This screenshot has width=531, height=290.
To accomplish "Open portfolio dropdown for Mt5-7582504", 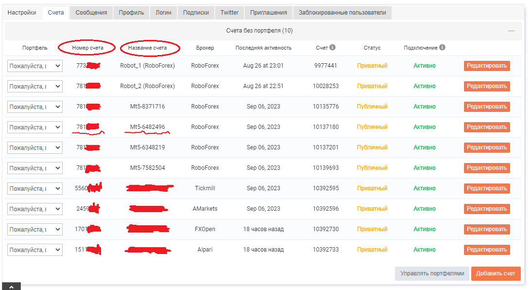I will click(x=35, y=168).
